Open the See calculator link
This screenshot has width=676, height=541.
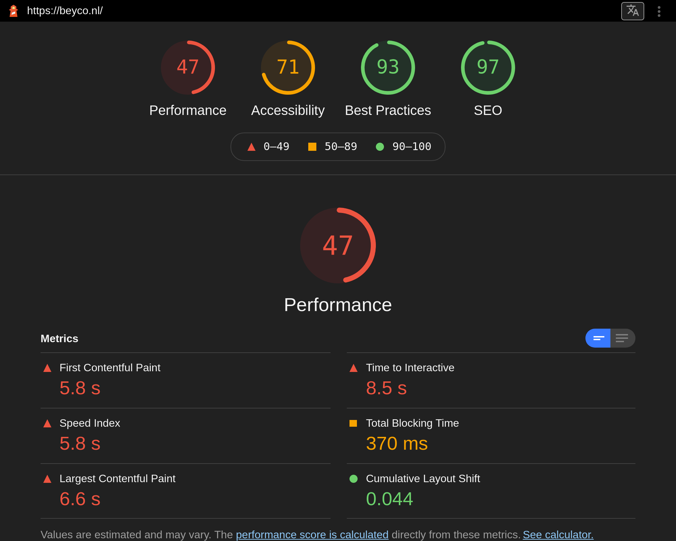coord(558,535)
